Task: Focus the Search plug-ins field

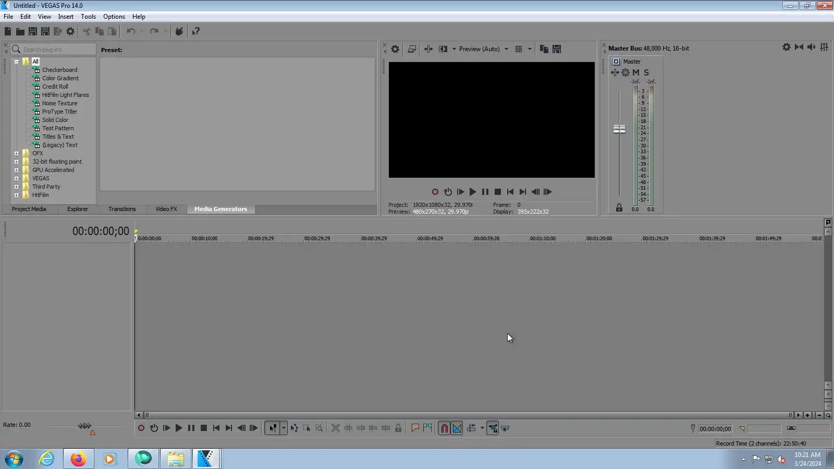Action: click(53, 49)
